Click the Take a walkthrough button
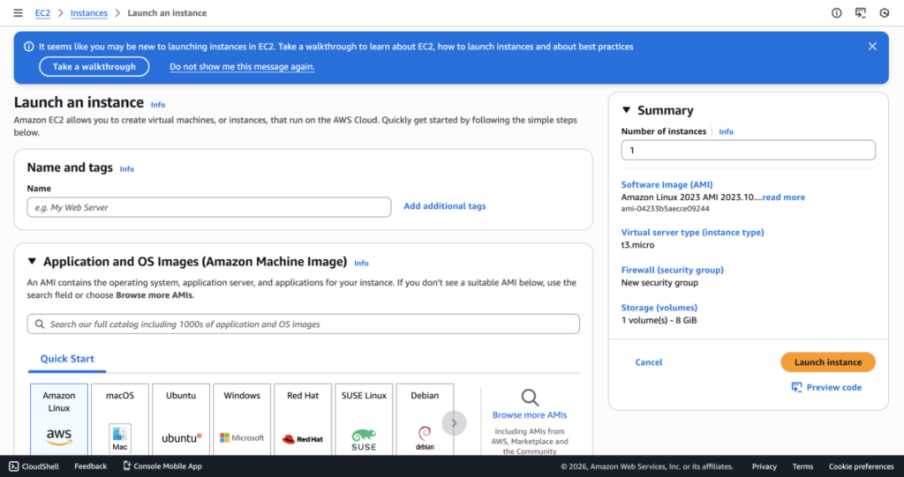The image size is (904, 477). pos(94,67)
